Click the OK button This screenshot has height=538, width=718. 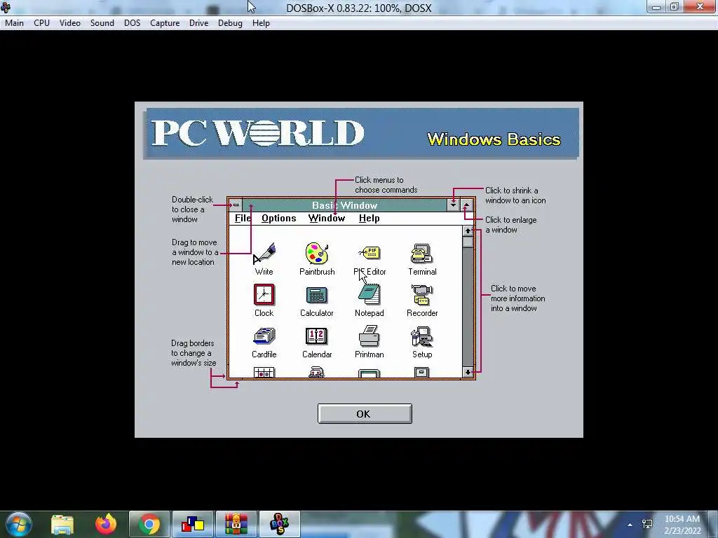click(365, 414)
